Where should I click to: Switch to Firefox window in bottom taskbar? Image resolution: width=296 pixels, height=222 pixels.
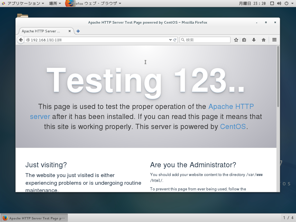coord(34,218)
